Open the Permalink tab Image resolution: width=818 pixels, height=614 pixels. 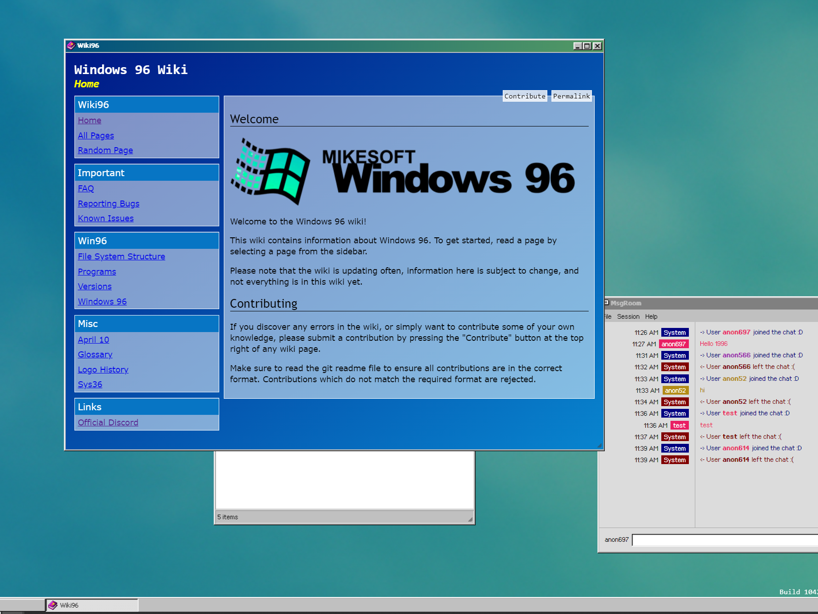point(571,96)
